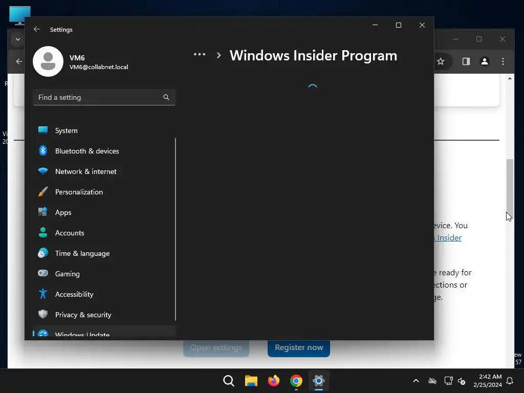Click the Accessibility figure icon
524x393 pixels.
pyautogui.click(x=43, y=294)
